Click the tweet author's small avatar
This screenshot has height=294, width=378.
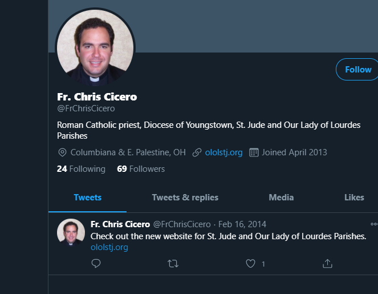(71, 232)
